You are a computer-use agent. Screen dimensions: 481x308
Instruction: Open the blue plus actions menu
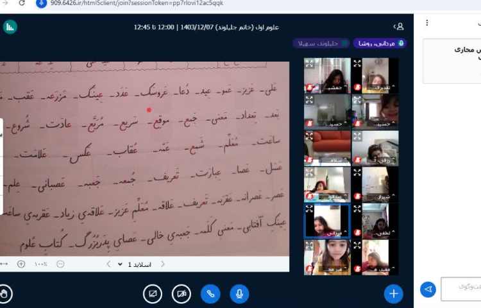394,294
